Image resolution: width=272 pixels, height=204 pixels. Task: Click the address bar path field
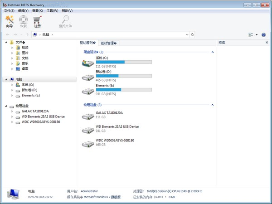pyautogui.click(x=111, y=34)
